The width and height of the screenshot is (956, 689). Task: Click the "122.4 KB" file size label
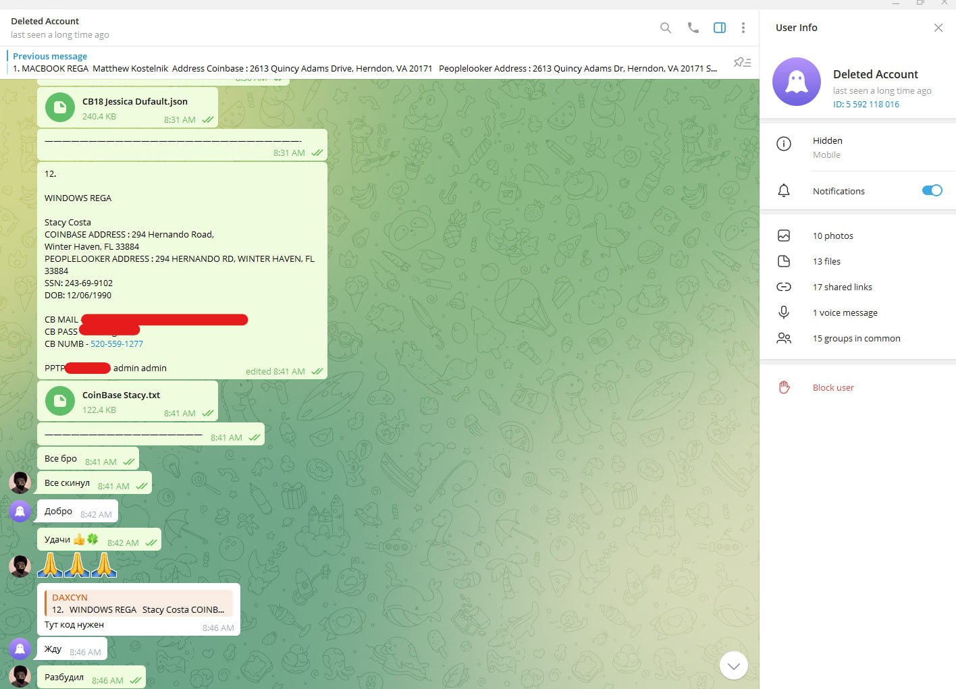(99, 410)
